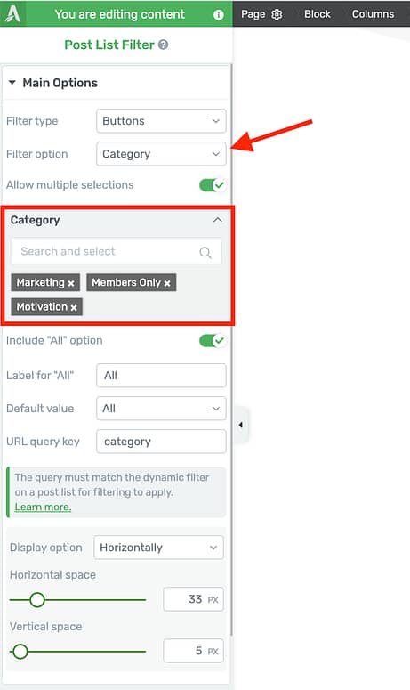
Task: Switch to the Block breadcrumb tab
Action: (x=318, y=14)
